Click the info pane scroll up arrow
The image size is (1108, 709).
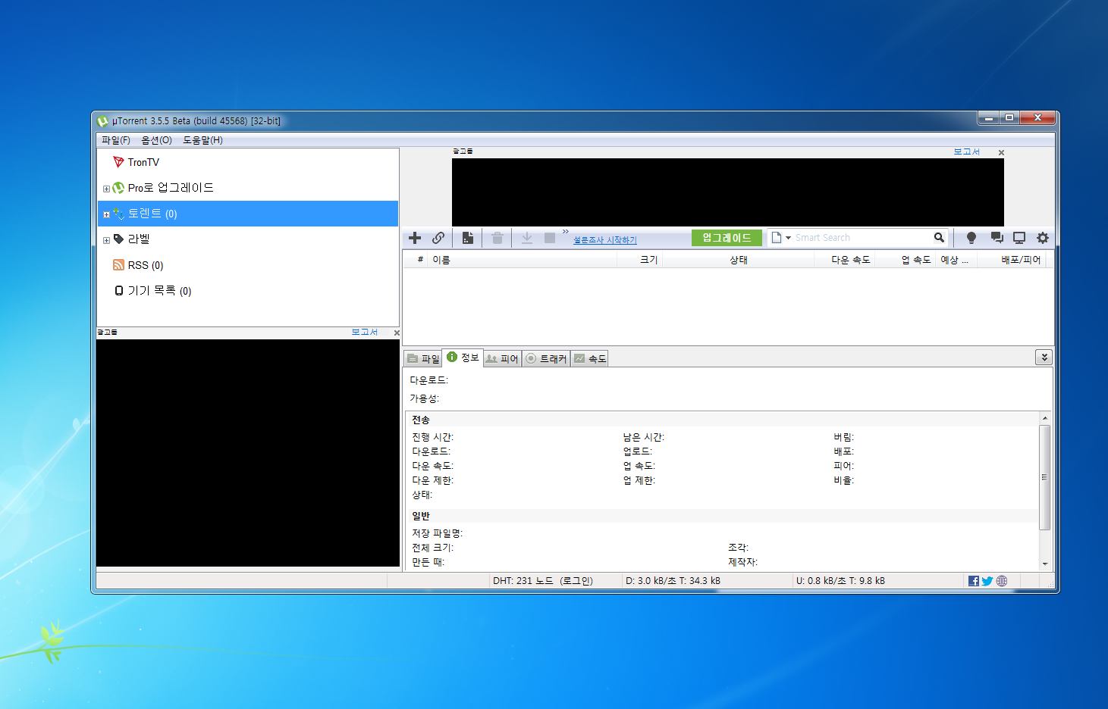[x=1044, y=418]
